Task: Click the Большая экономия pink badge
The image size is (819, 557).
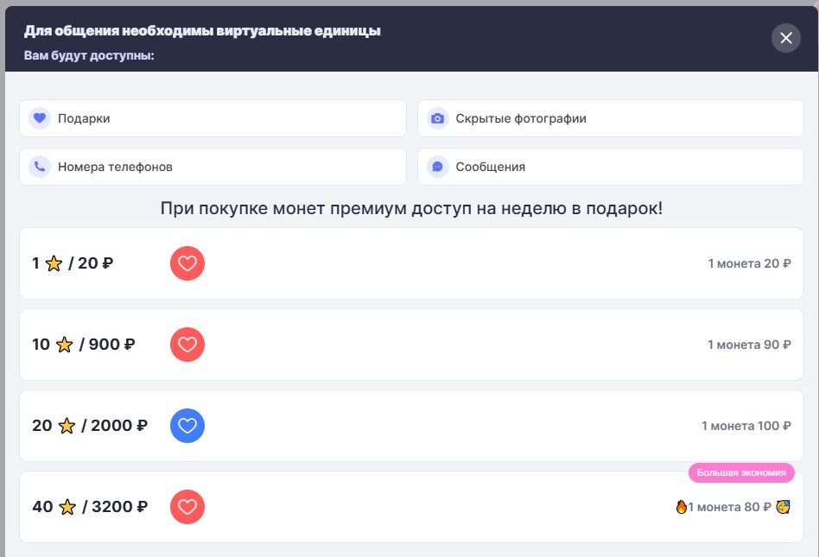Action: tap(741, 472)
